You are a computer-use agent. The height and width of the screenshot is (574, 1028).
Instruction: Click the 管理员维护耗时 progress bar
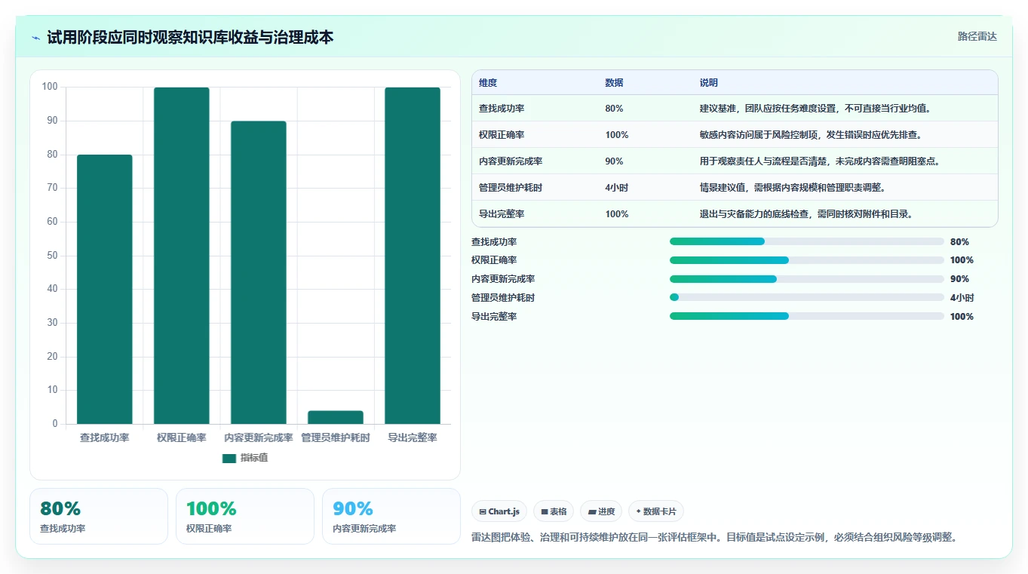tap(807, 297)
